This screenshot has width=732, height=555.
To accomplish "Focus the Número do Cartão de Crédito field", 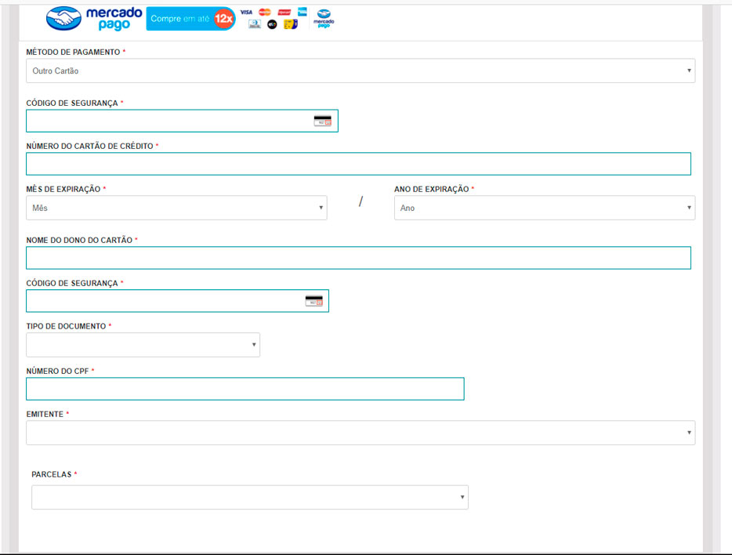I will (358, 164).
